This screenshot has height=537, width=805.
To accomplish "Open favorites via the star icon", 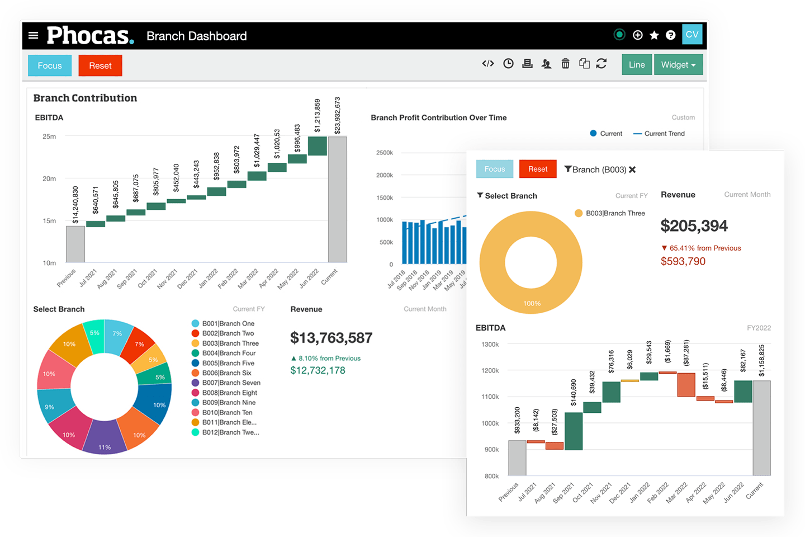I will tap(654, 35).
